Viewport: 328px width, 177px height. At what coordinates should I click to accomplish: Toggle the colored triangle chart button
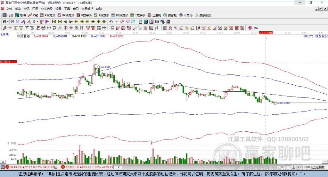click(x=47, y=22)
